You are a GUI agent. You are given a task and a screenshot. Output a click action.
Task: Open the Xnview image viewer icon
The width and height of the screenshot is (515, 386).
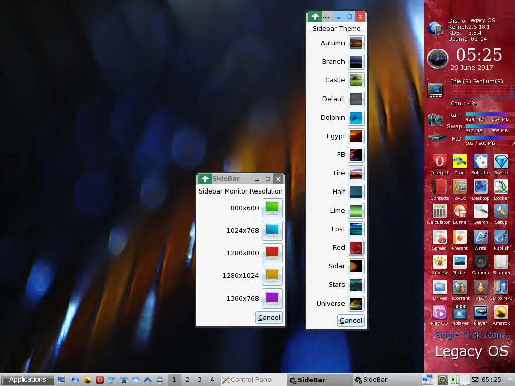439,262
